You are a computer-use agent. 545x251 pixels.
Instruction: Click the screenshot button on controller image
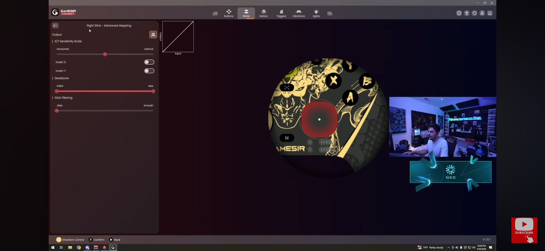pos(287,88)
